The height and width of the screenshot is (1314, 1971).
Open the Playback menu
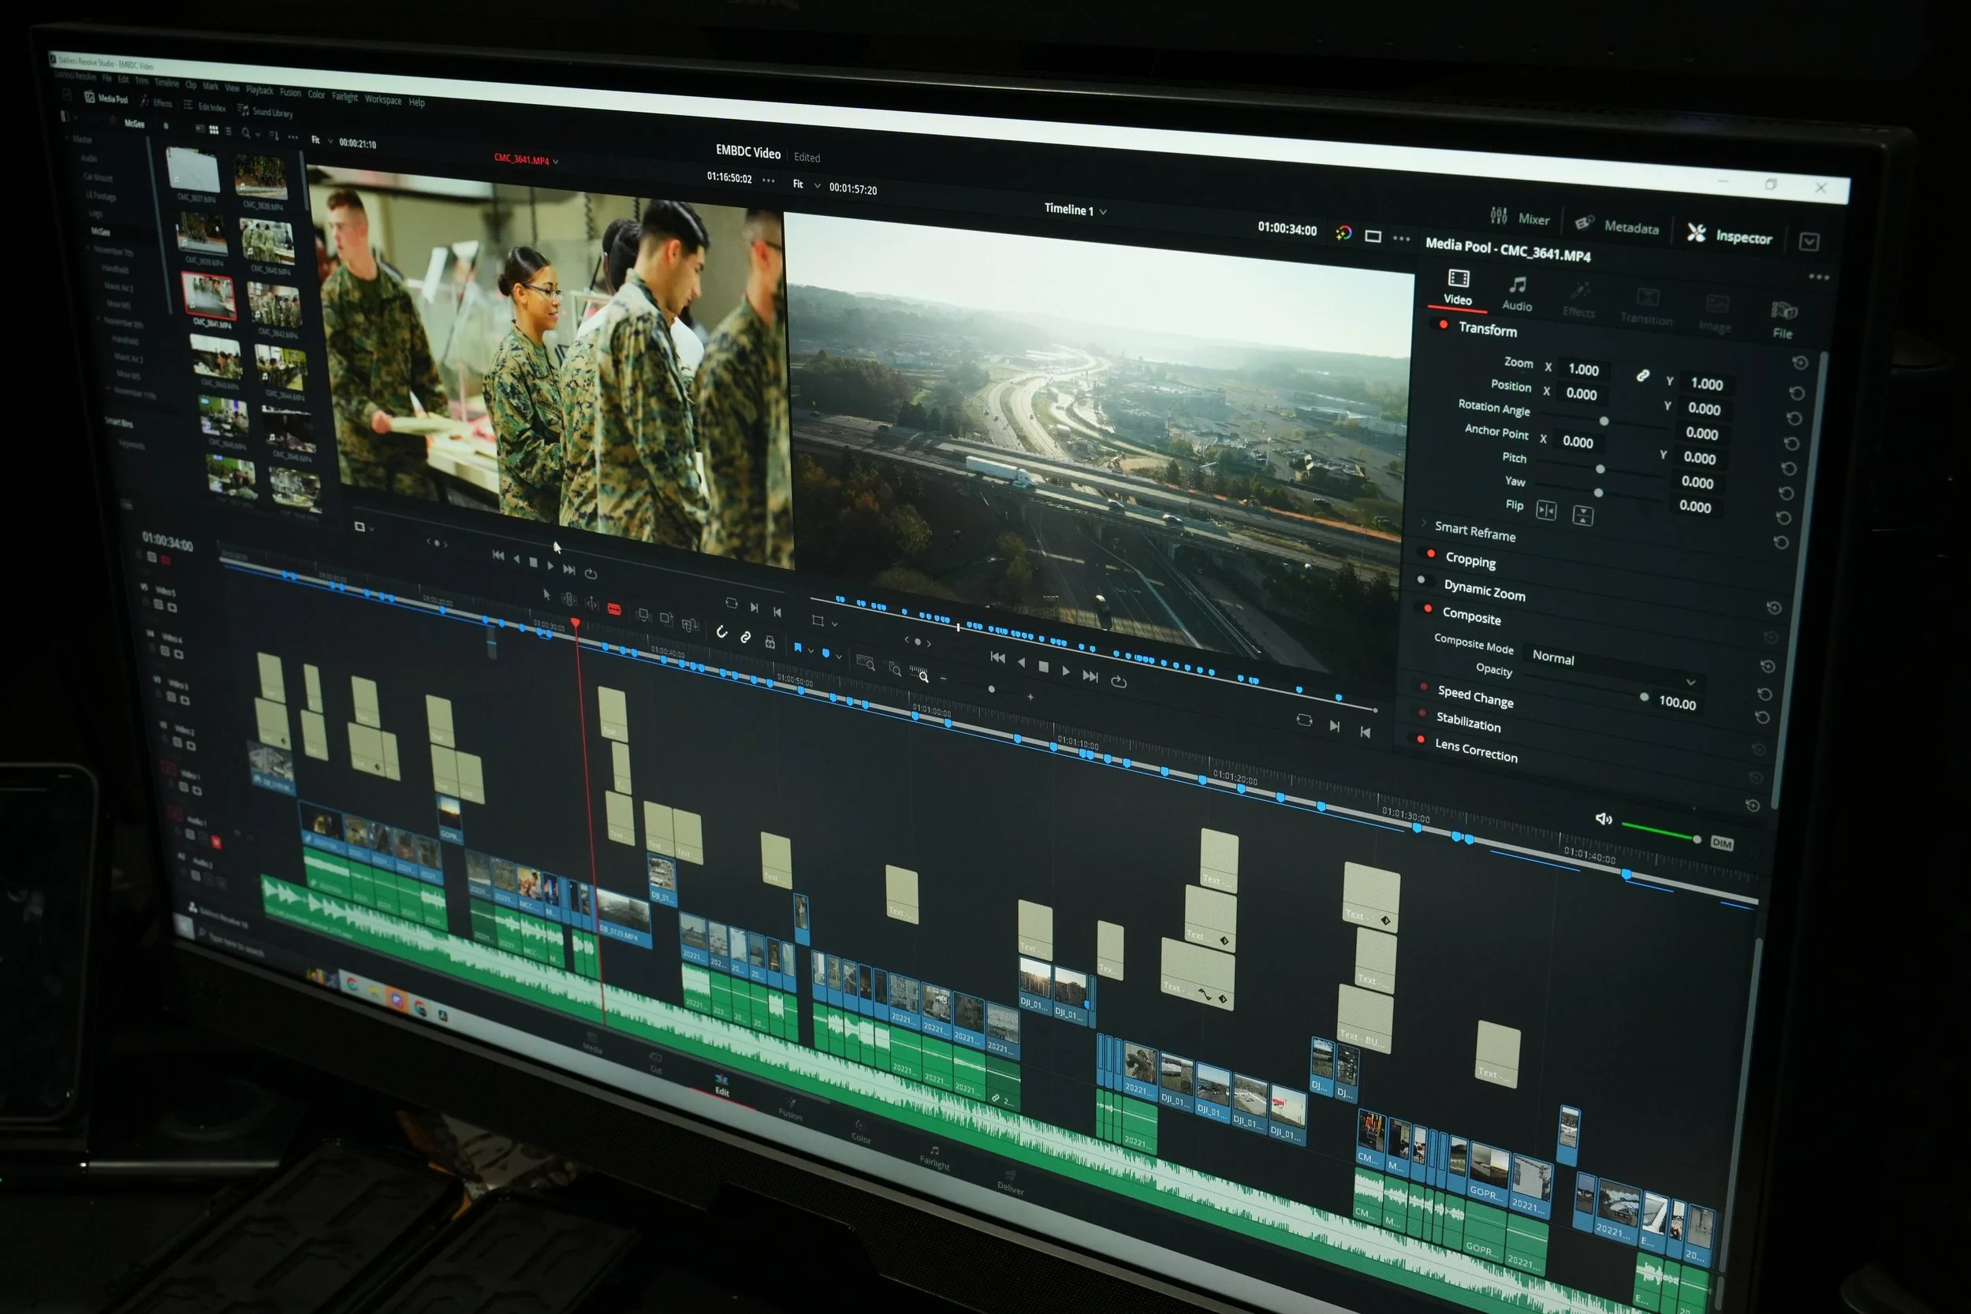[x=259, y=91]
